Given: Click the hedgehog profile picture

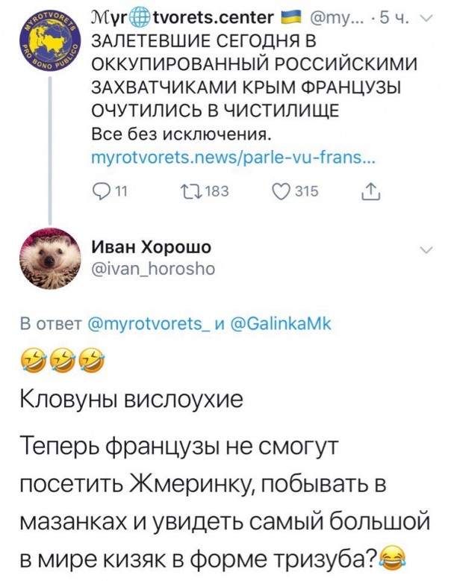Looking at the screenshot, I should tap(49, 258).
